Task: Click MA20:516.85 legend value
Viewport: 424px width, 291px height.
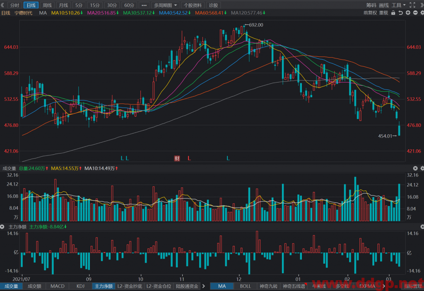Action: (x=103, y=13)
